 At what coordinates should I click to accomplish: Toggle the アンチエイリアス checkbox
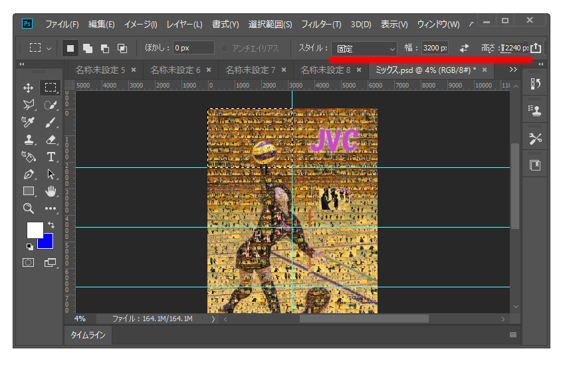[x=224, y=48]
